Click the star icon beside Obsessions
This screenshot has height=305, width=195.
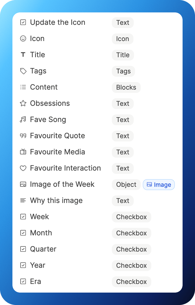click(x=23, y=103)
